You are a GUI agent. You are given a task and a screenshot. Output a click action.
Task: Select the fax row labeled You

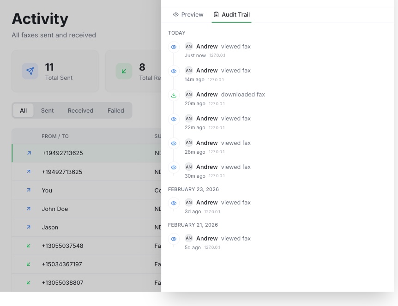(x=86, y=190)
